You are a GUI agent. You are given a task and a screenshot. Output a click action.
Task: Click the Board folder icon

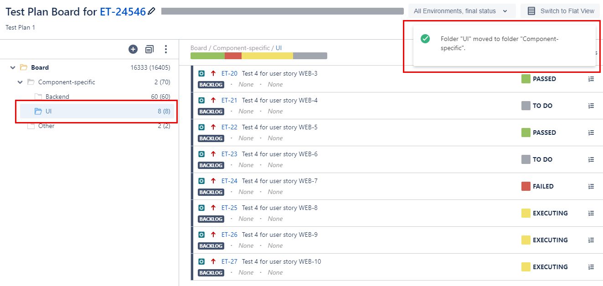coord(24,67)
